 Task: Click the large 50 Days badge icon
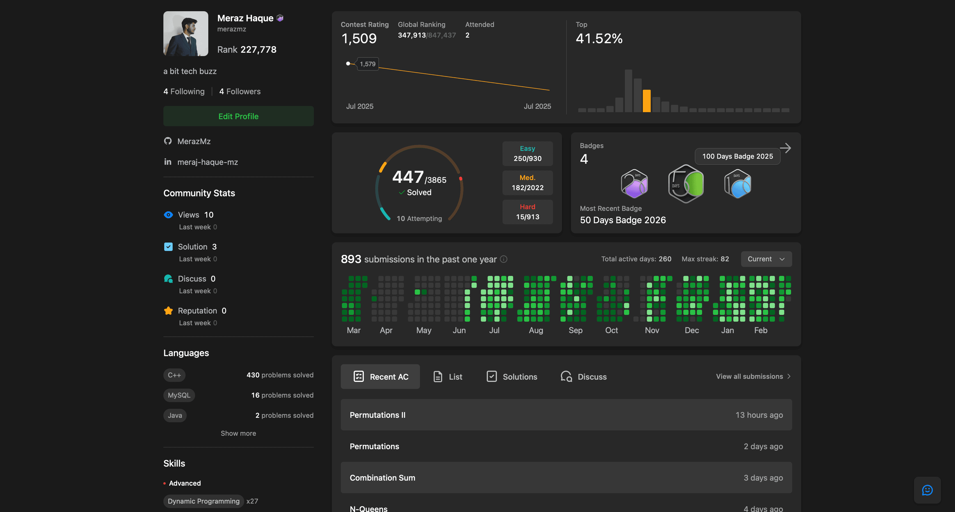pos(686,184)
